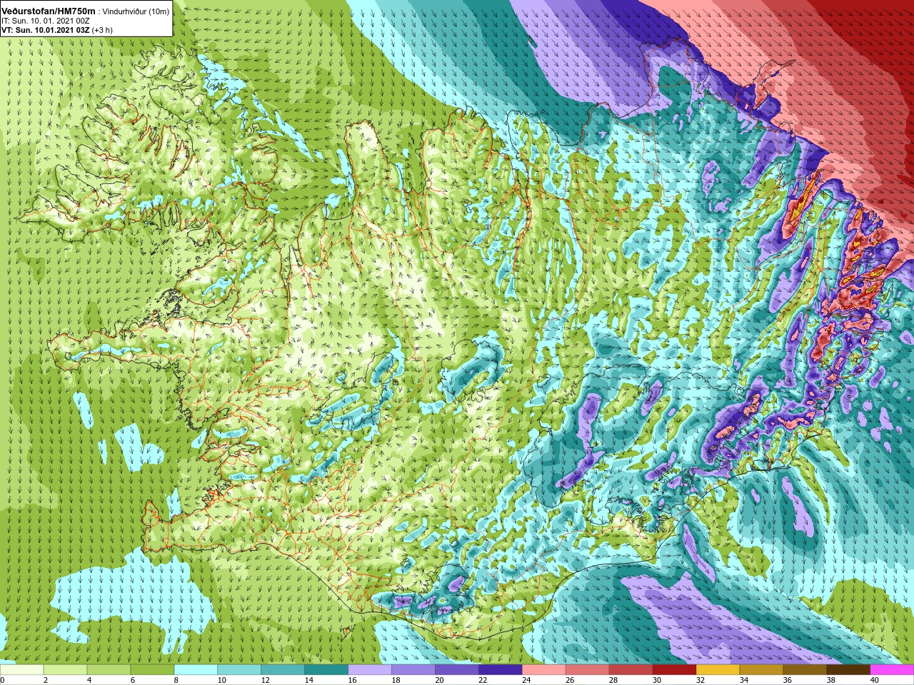
Task: Pick the 28–30 red legend swatch
Action: (x=632, y=670)
